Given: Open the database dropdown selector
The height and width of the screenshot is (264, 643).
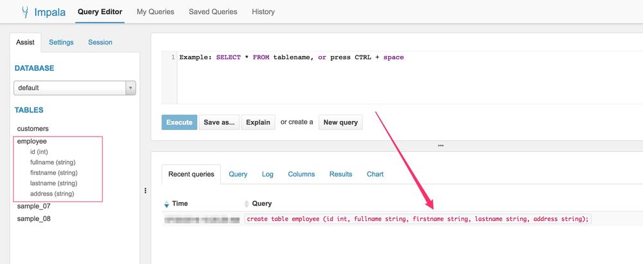Looking at the screenshot, I should tap(75, 88).
